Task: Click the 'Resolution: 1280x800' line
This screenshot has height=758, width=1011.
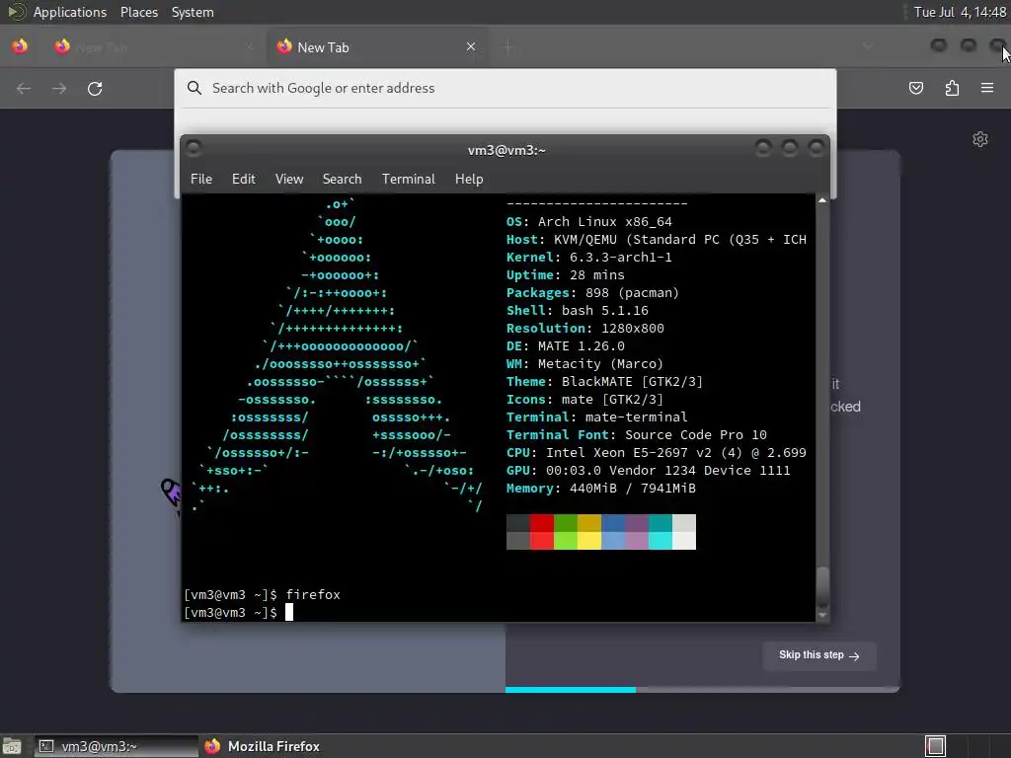Action: 584,328
